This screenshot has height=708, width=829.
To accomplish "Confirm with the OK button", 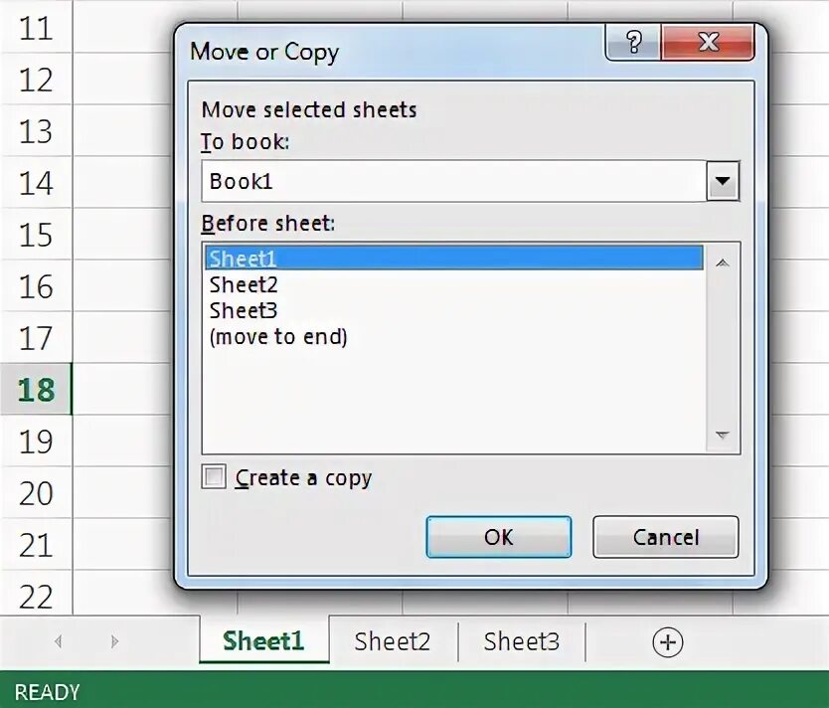I will [499, 537].
